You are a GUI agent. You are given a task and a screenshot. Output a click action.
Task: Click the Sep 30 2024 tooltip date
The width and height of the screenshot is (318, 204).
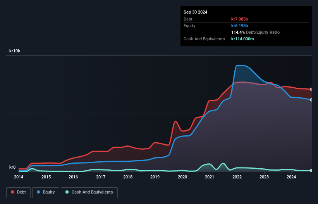click(195, 12)
